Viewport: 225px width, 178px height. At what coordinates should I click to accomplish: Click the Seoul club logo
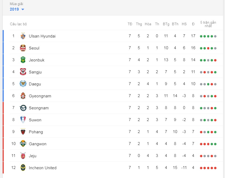click(x=23, y=48)
